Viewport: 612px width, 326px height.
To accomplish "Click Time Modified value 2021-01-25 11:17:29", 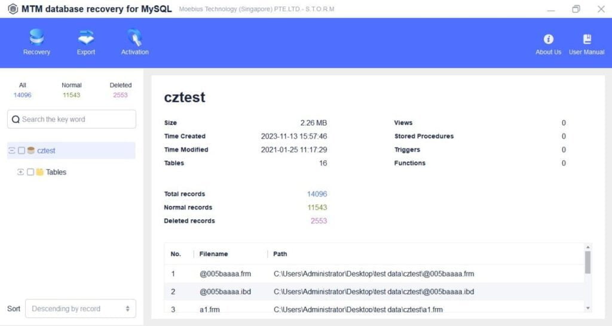I will (294, 150).
